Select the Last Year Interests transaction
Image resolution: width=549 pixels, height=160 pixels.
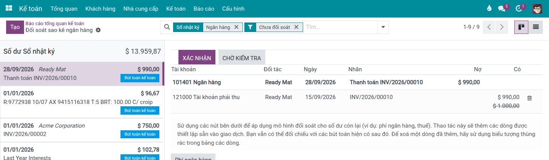[x=82, y=152]
